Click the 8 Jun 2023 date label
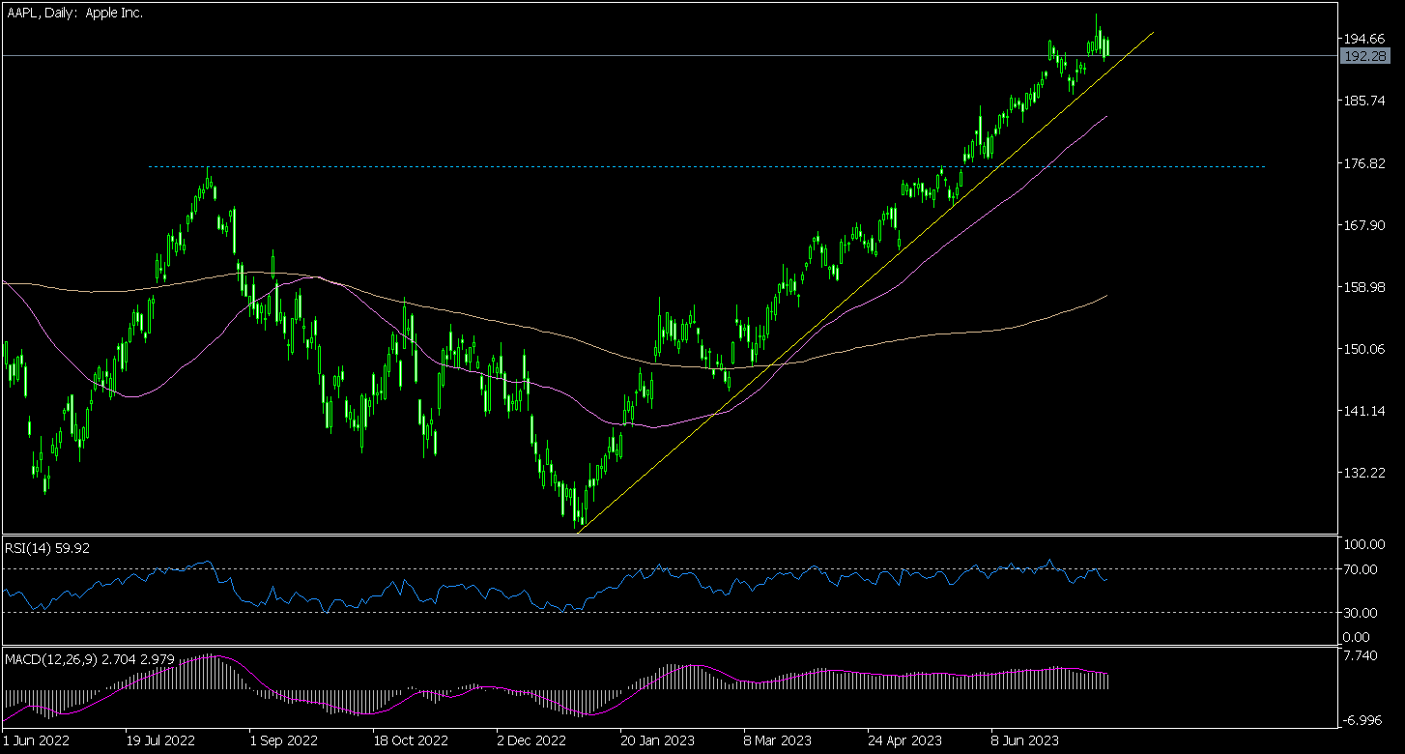The width and height of the screenshot is (1405, 754). [x=1024, y=741]
